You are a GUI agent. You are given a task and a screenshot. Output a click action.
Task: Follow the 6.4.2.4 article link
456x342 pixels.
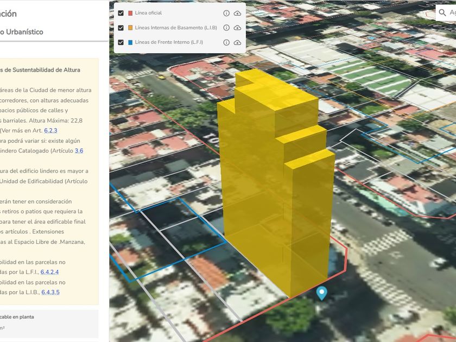coord(49,272)
